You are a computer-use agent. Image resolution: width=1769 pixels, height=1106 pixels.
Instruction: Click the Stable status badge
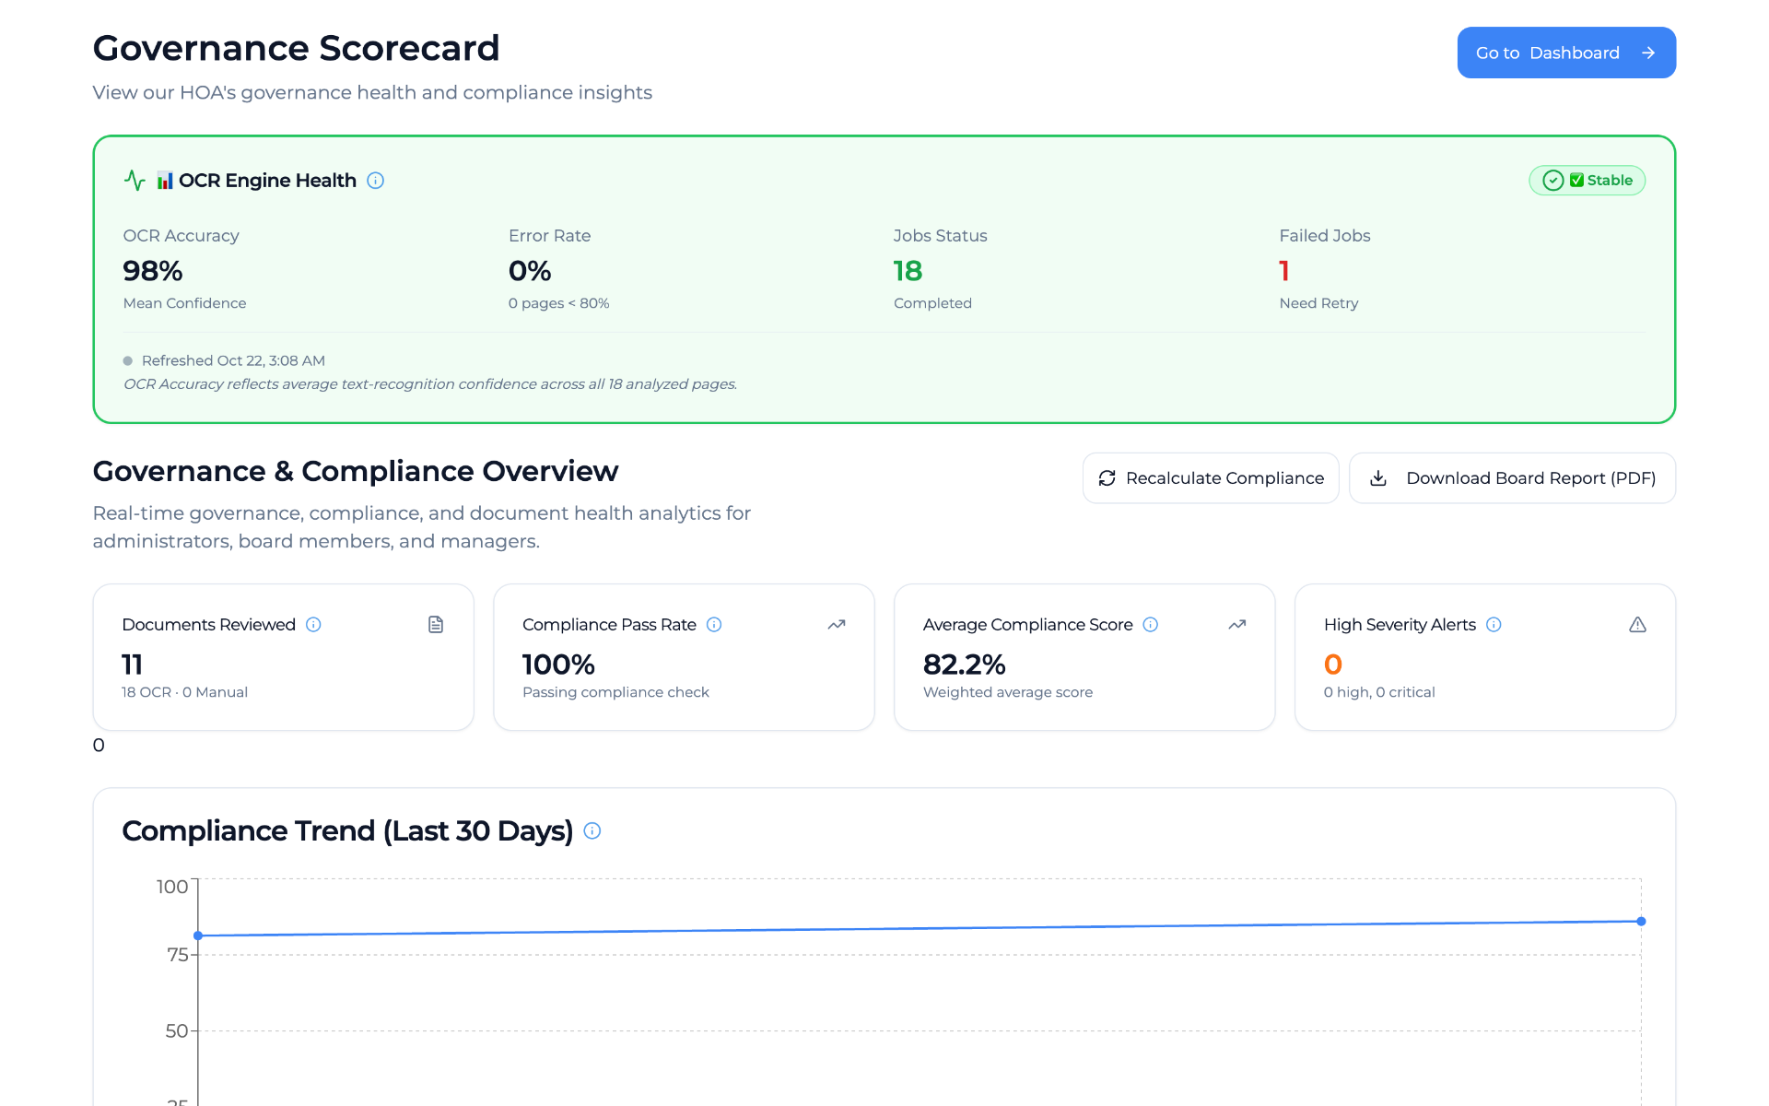coord(1587,181)
